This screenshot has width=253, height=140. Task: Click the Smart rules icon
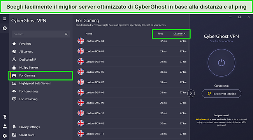tap(14, 135)
